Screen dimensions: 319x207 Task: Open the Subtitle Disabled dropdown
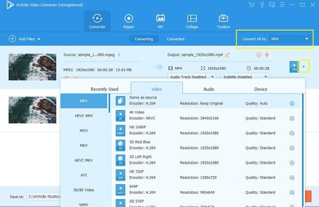[x=245, y=77]
